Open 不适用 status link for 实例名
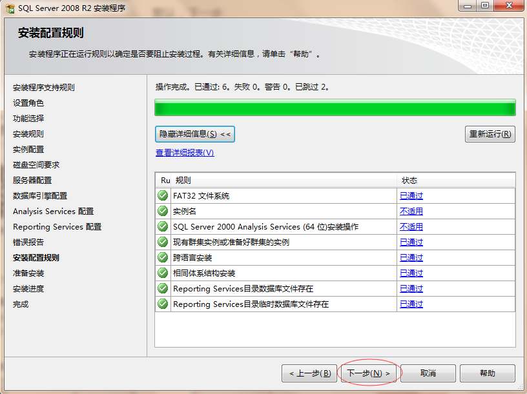 pyautogui.click(x=411, y=212)
